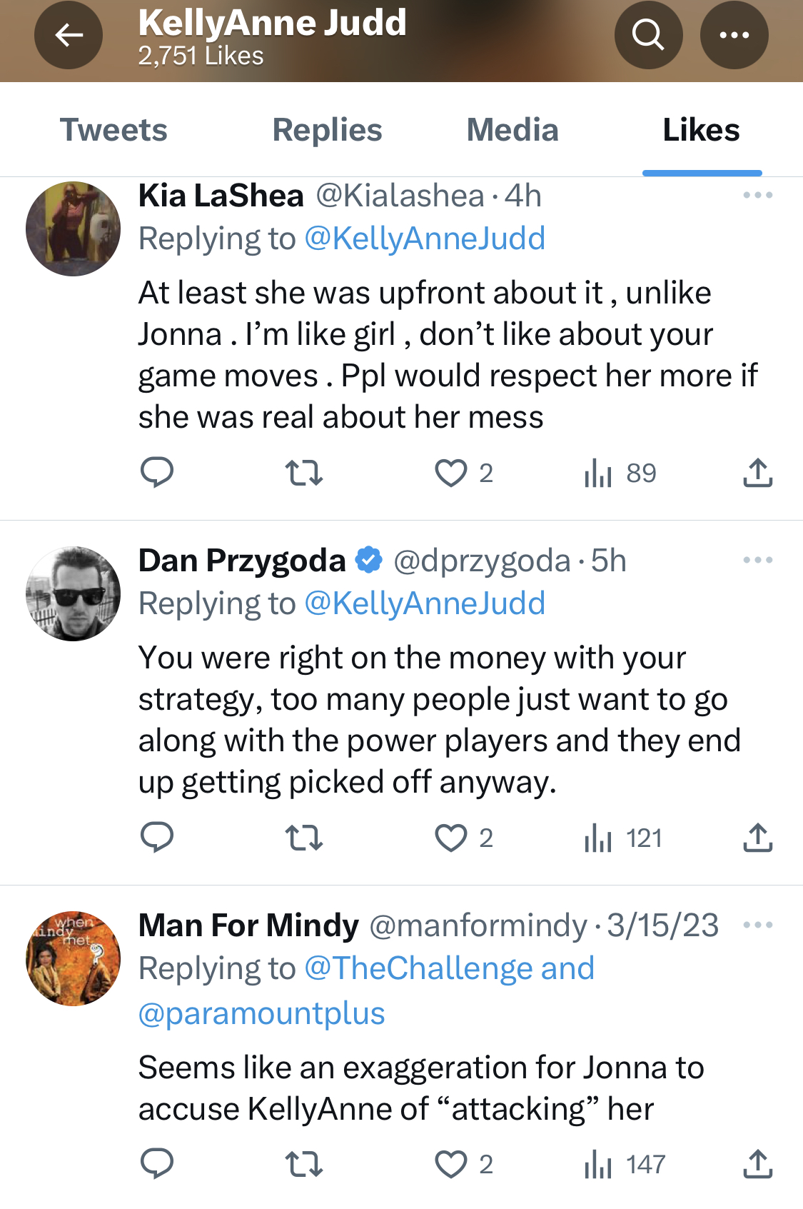Like the Man For Mindy tweet
Screen dimensions: 803x1209
464,1164
